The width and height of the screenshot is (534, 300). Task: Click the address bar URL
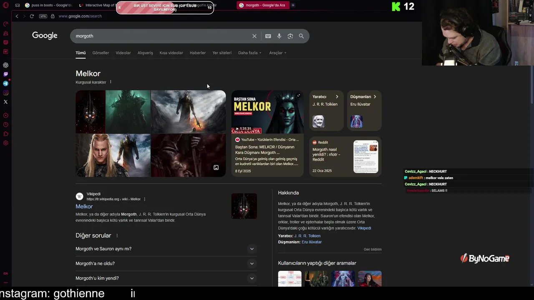(x=80, y=16)
